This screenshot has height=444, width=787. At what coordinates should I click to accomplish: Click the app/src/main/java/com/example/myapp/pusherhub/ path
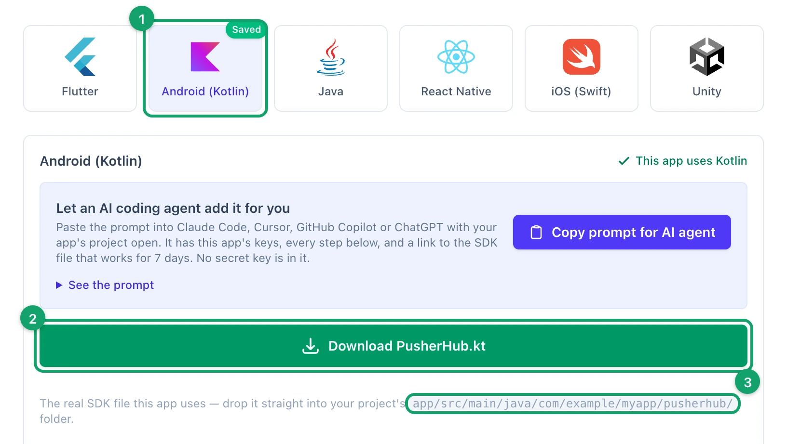click(573, 404)
